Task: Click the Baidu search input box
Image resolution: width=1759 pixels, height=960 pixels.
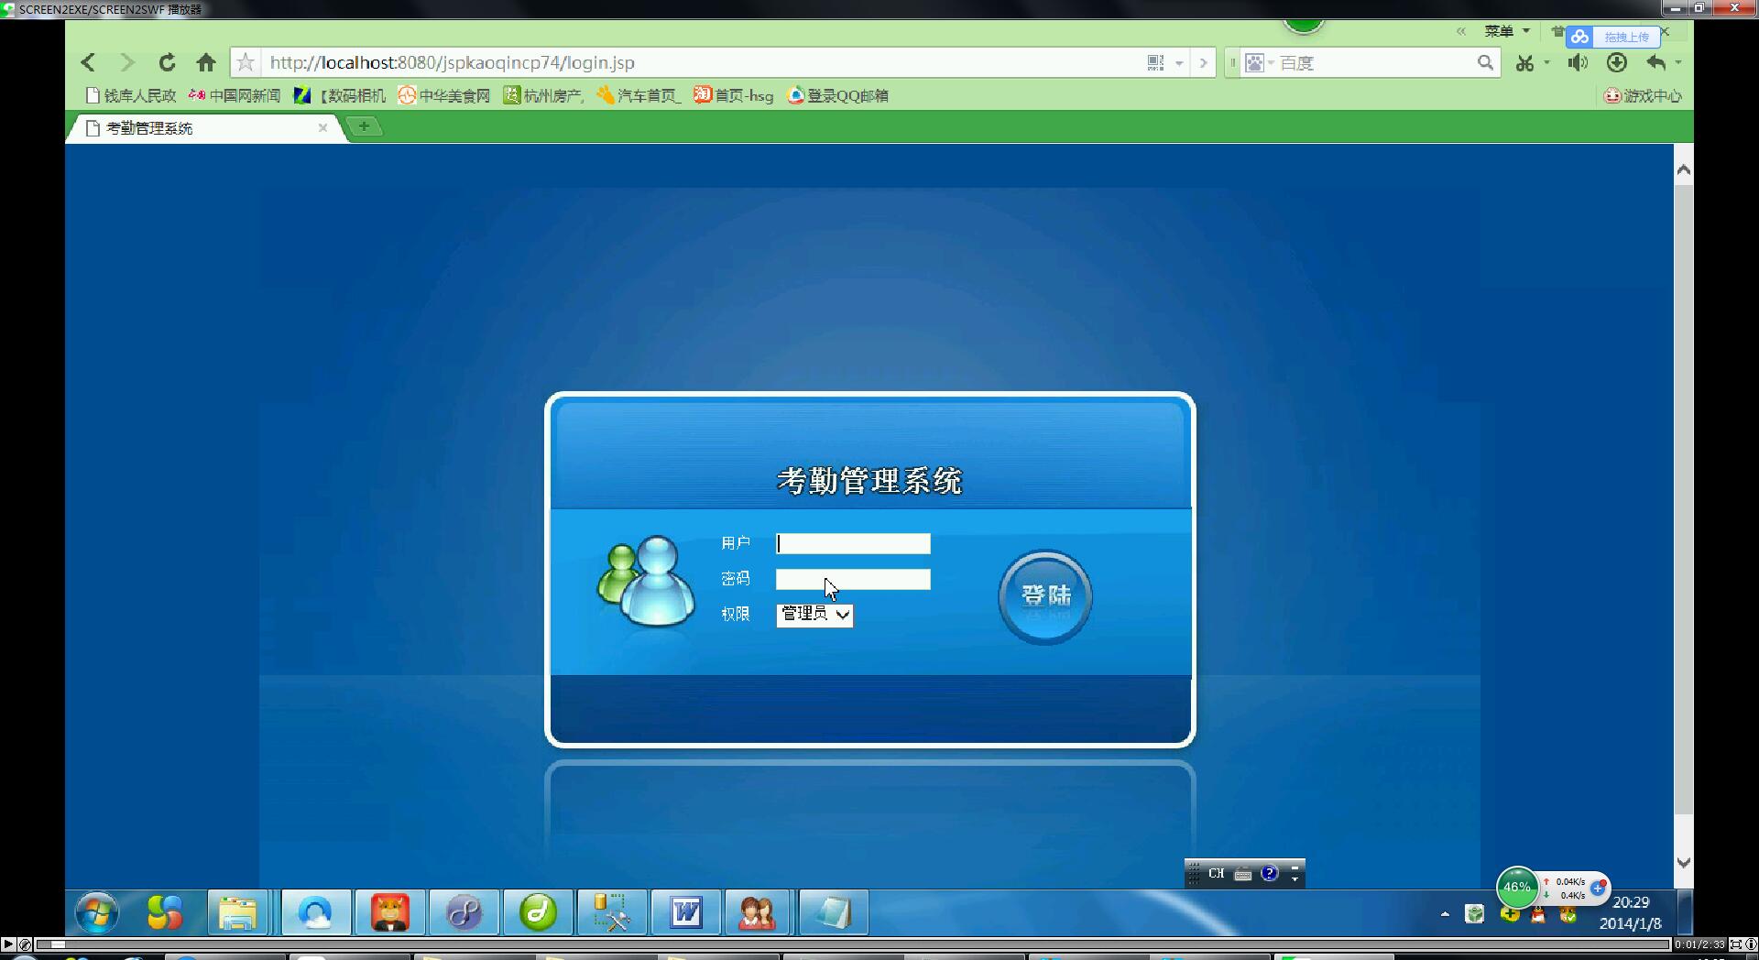Action: pyautogui.click(x=1374, y=62)
